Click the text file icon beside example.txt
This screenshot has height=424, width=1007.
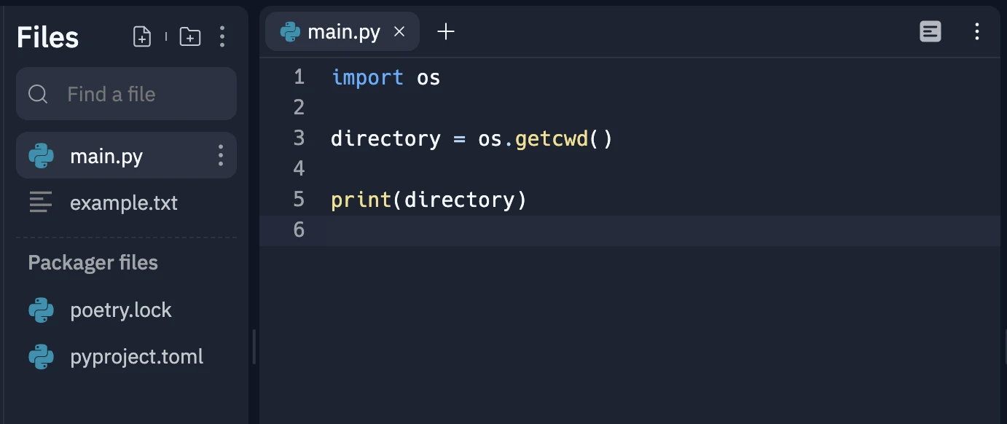[40, 203]
